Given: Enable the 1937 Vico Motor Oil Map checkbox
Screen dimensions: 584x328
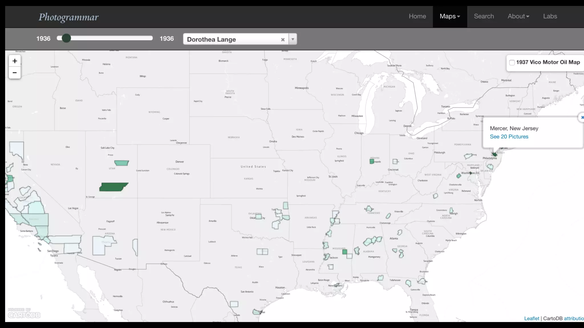Looking at the screenshot, I should [512, 62].
